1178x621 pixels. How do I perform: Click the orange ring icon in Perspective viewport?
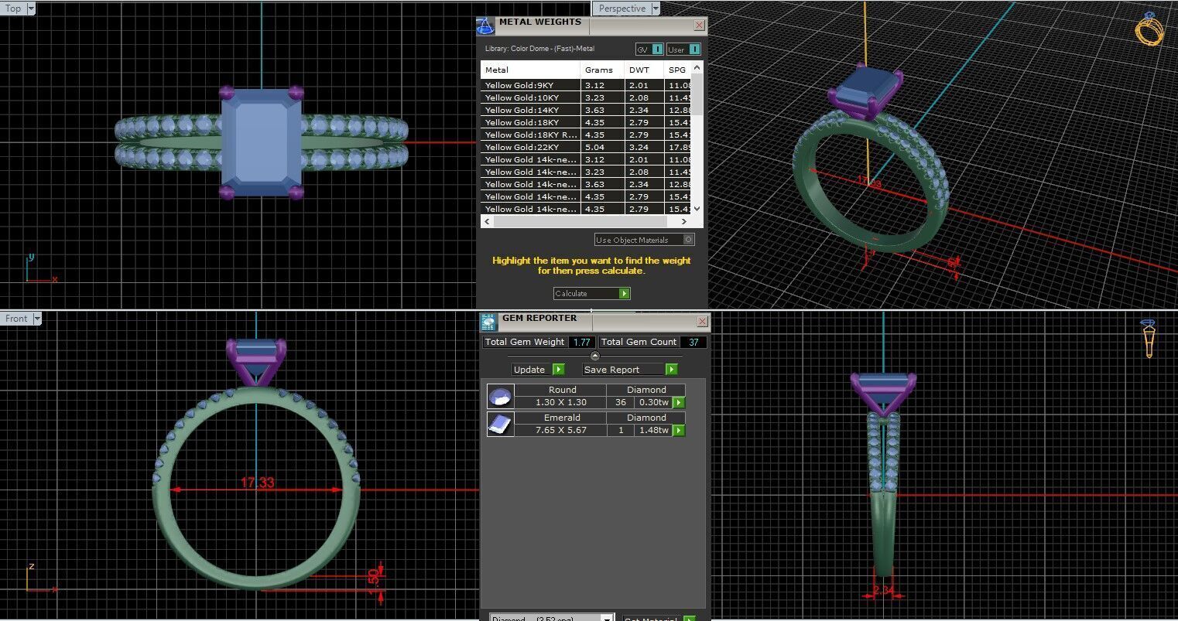click(x=1149, y=29)
